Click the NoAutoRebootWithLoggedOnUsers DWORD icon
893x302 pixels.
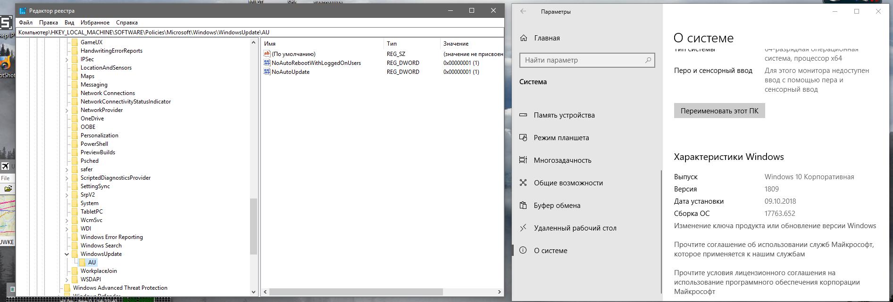coord(267,63)
